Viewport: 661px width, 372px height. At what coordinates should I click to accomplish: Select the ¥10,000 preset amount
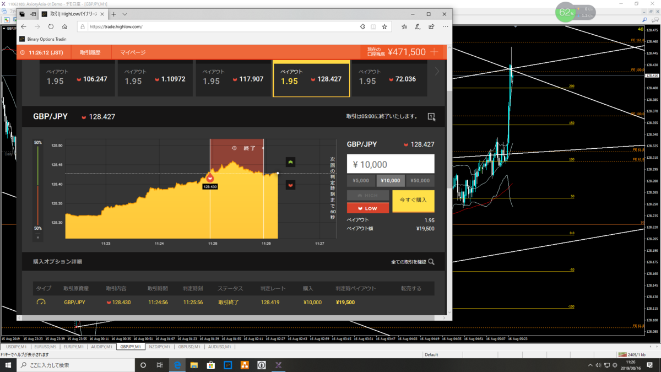[391, 181]
